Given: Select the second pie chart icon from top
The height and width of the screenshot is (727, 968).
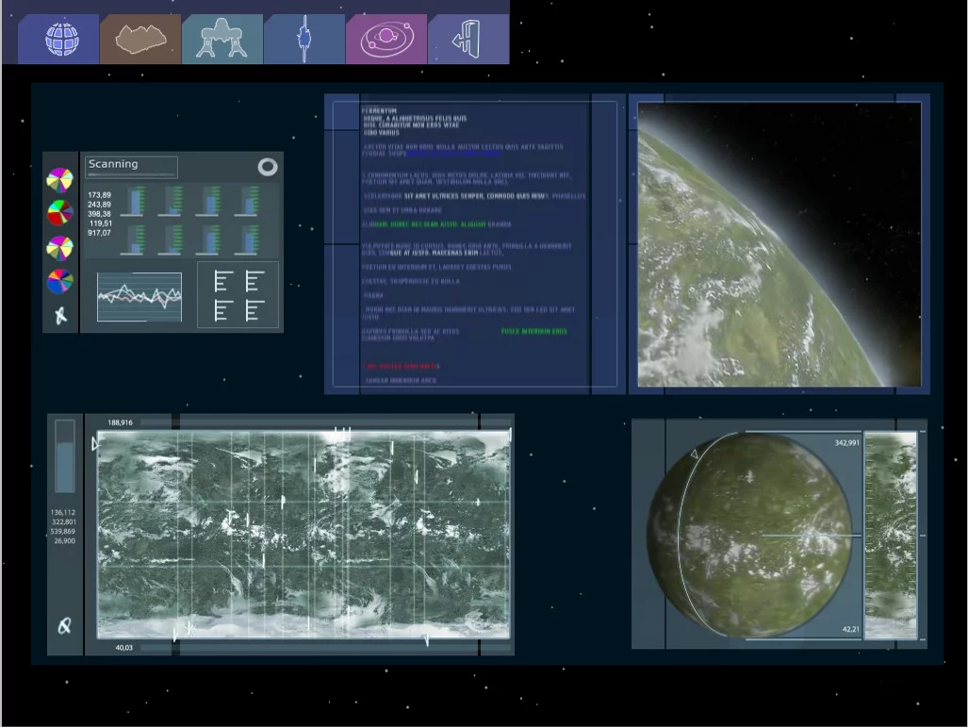Looking at the screenshot, I should [x=60, y=213].
